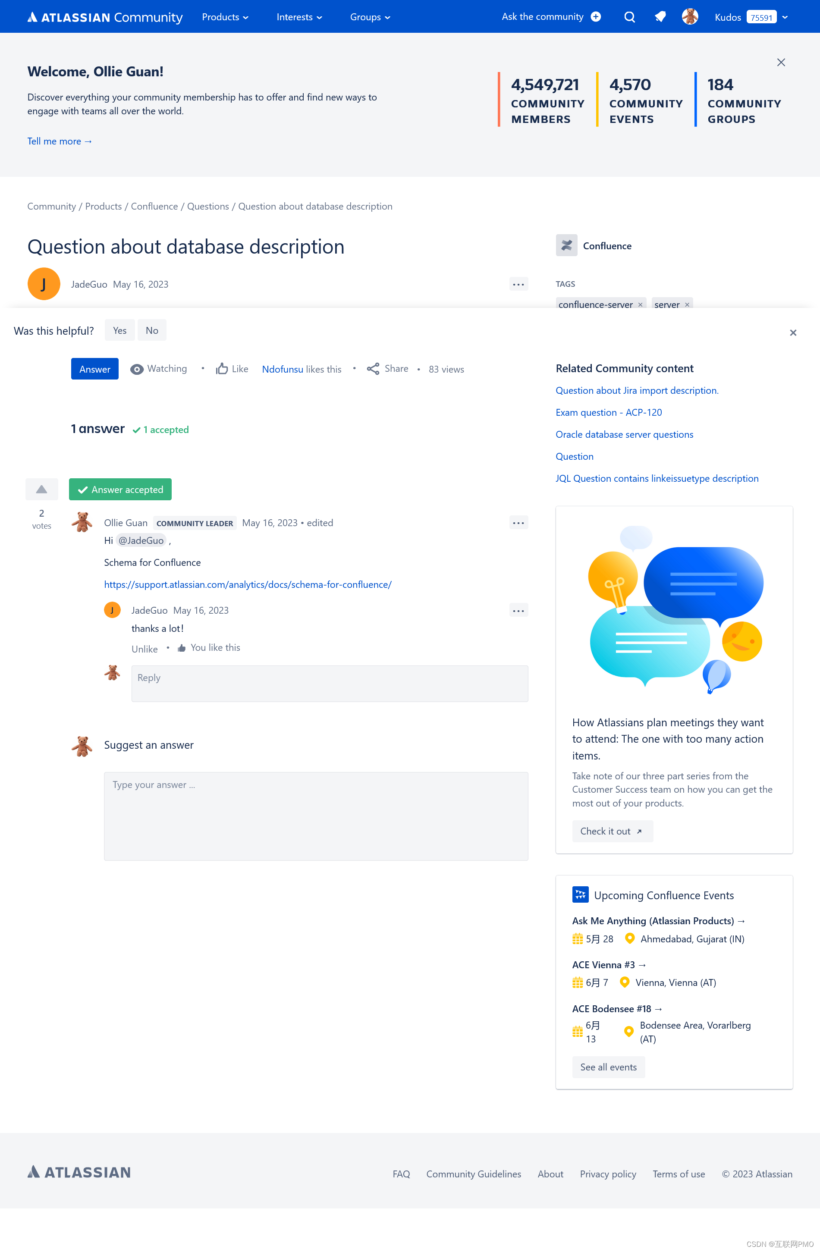Click the blue Answer button
Image resolution: width=820 pixels, height=1252 pixels.
(94, 369)
